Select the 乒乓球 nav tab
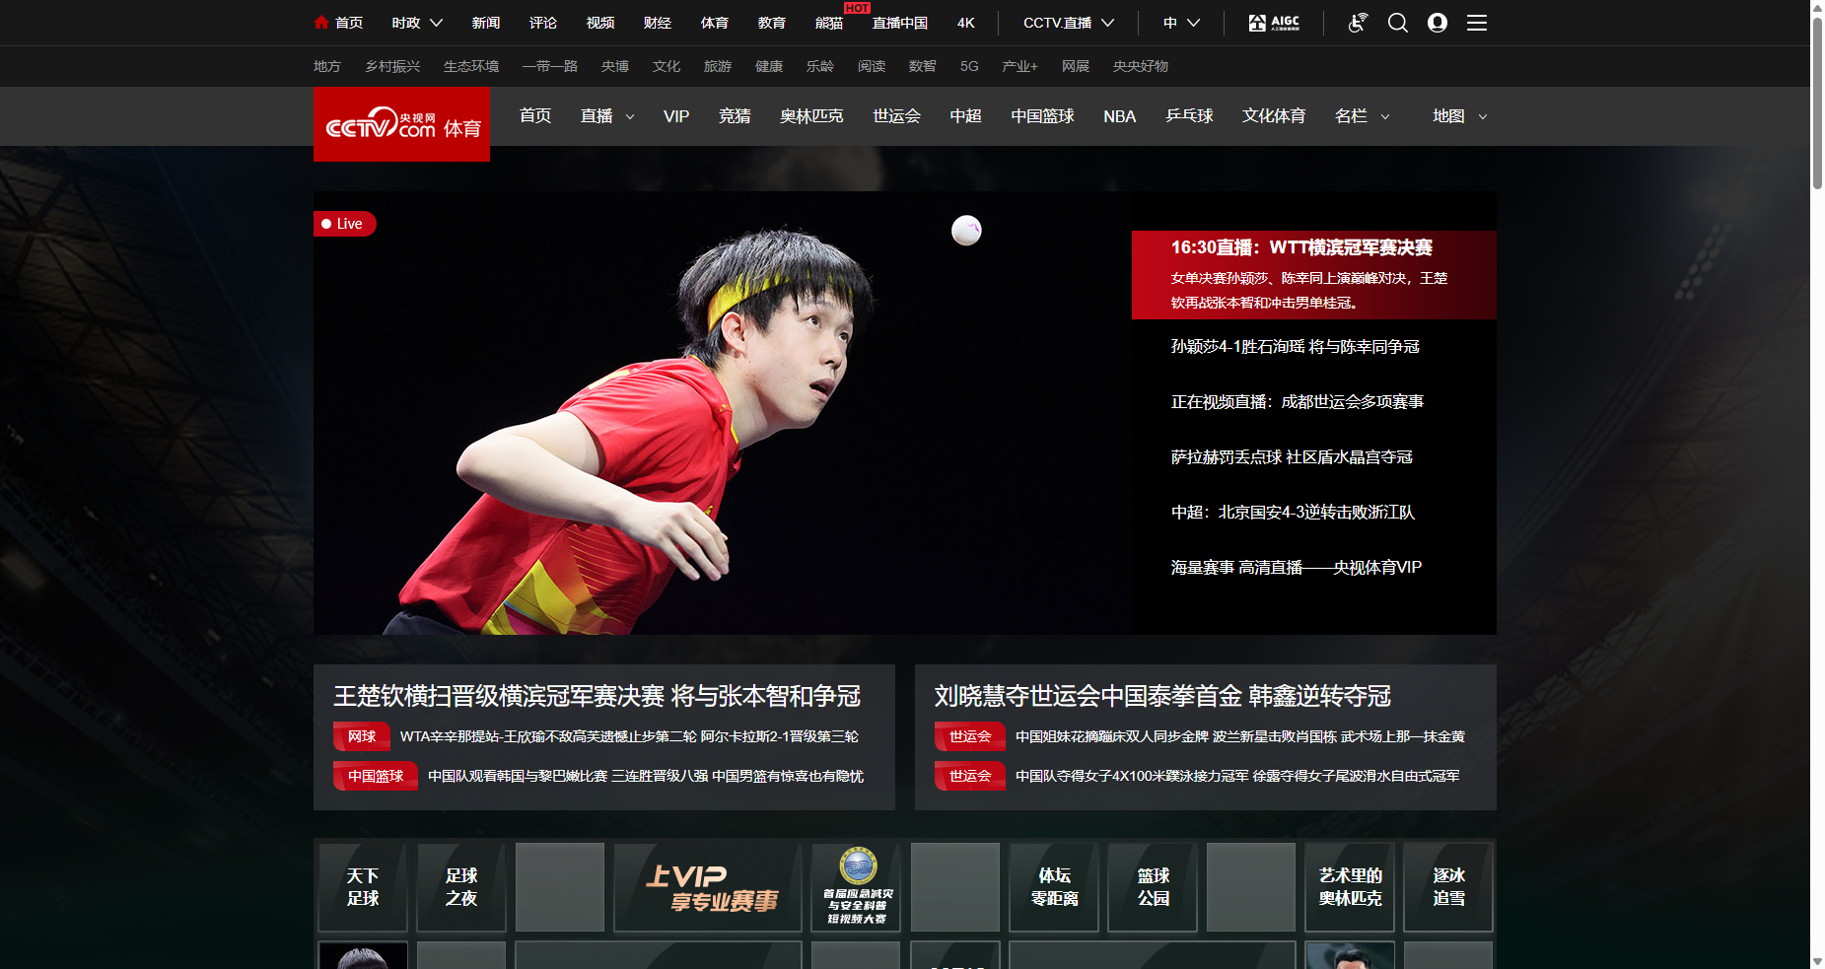Image resolution: width=1825 pixels, height=969 pixels. tap(1189, 116)
